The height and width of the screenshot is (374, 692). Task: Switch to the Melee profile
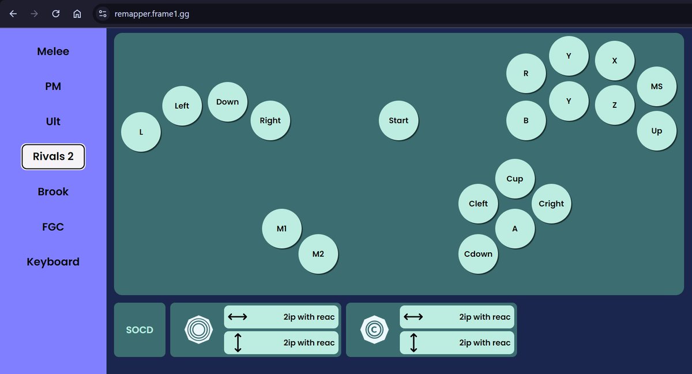53,51
